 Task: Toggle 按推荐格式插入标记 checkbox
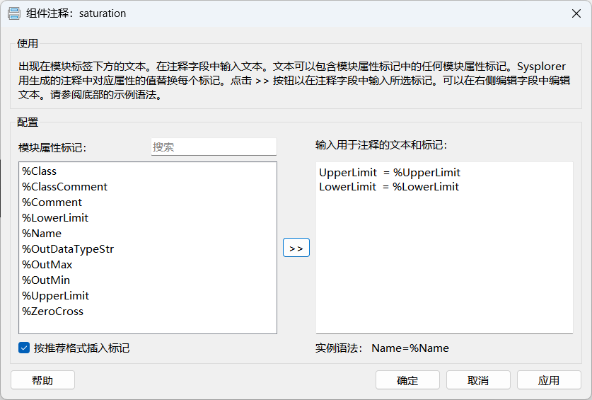click(x=24, y=348)
